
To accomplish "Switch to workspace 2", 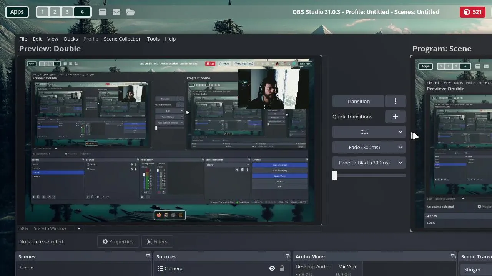I will 55,12.
